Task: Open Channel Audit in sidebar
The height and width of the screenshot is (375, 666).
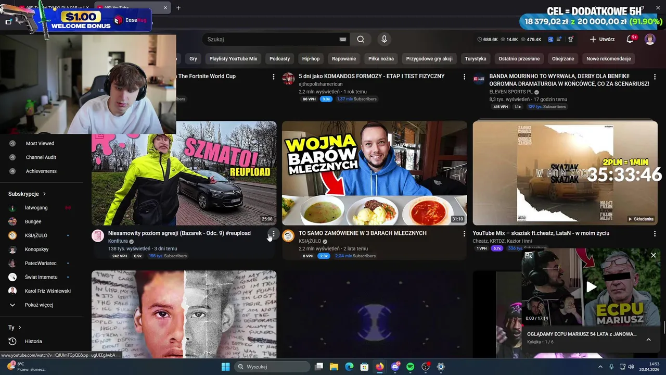Action: point(42,157)
